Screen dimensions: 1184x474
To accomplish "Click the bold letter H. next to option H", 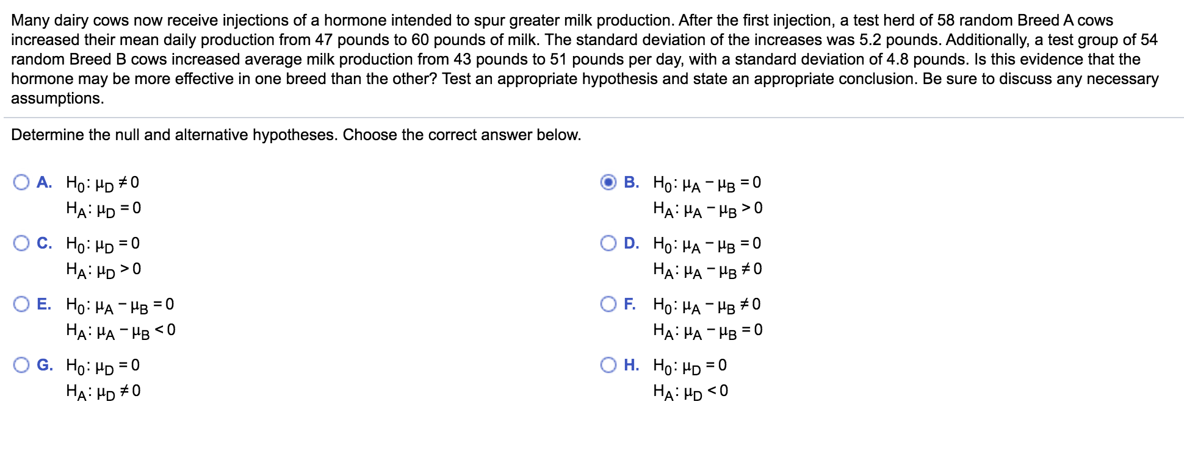I will point(632,365).
